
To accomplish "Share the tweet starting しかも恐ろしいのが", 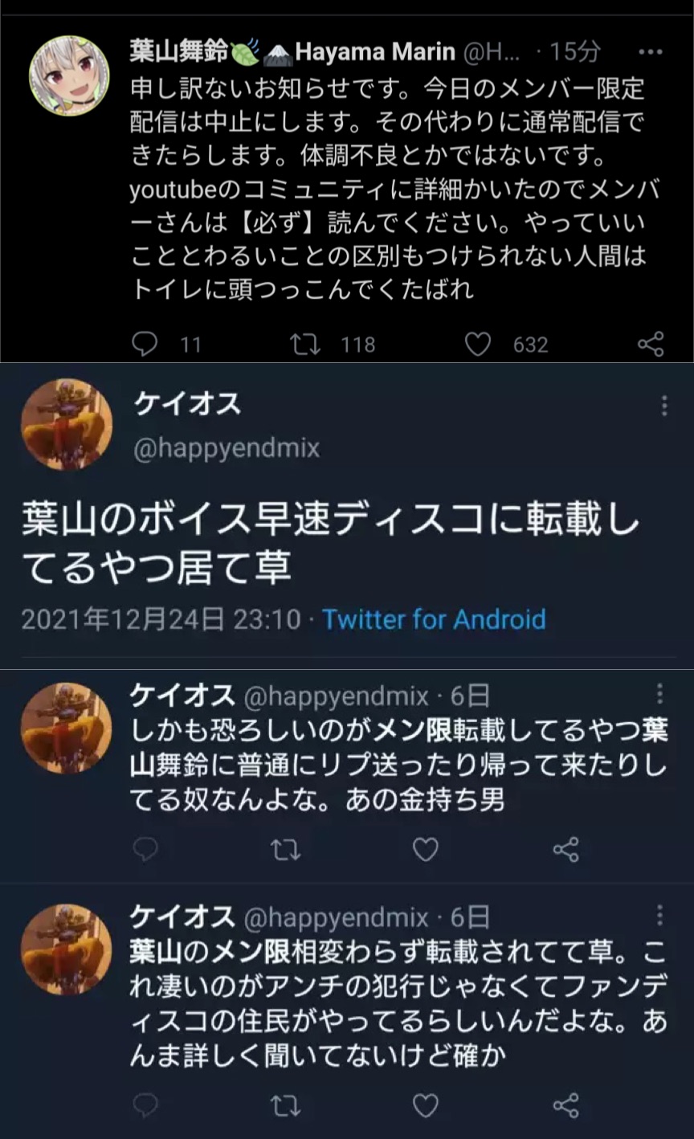I will [565, 849].
